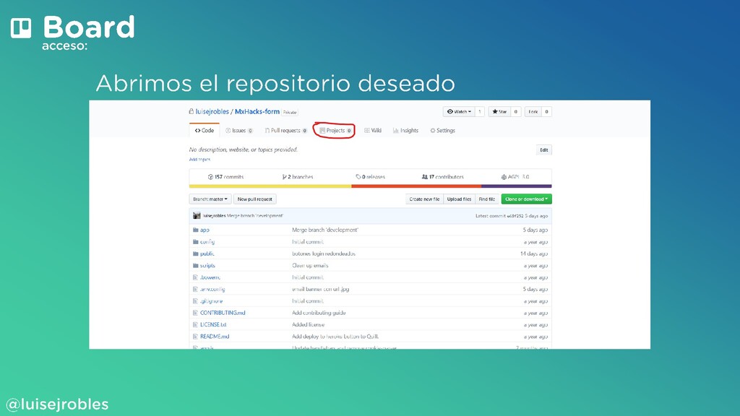The width and height of the screenshot is (740, 416).
Task: View the 2 branches
Action: click(x=298, y=177)
